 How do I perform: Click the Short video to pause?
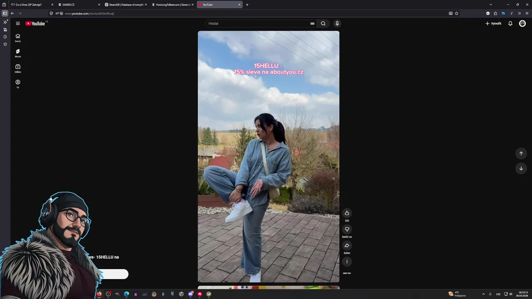(x=268, y=157)
